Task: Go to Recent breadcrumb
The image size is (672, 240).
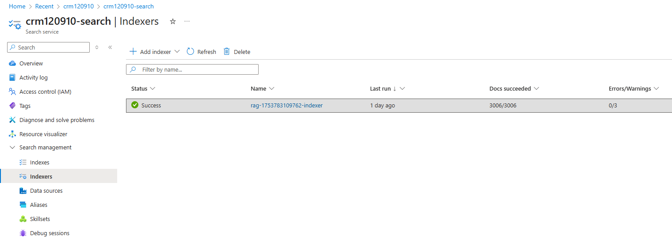Action: [x=44, y=6]
